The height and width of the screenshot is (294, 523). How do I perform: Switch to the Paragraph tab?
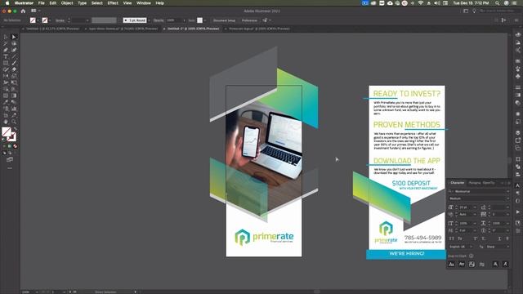(x=475, y=183)
